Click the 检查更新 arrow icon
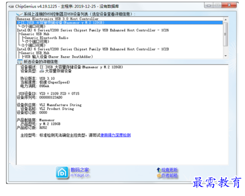The image size is (245, 196). pyautogui.click(x=159, y=170)
